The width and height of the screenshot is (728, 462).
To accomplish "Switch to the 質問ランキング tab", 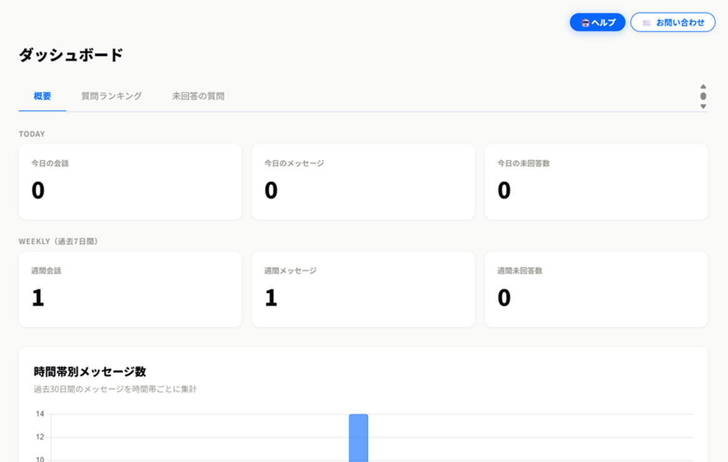I will [x=111, y=96].
